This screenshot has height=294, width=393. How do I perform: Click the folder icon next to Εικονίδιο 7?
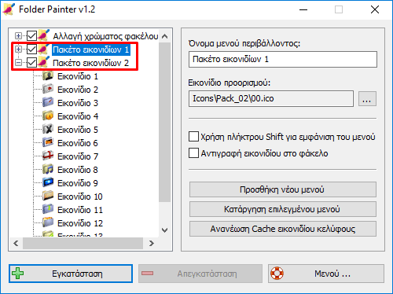tap(48, 156)
